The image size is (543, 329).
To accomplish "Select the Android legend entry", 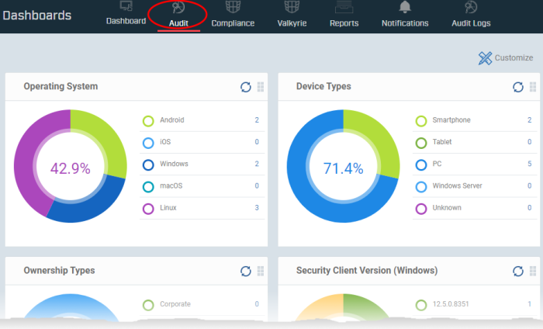I will 202,120.
